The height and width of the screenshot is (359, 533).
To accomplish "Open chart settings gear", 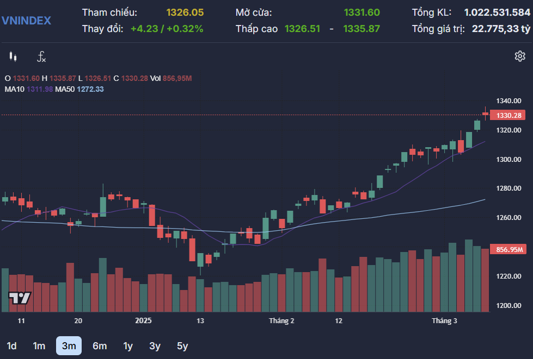I will pyautogui.click(x=519, y=56).
